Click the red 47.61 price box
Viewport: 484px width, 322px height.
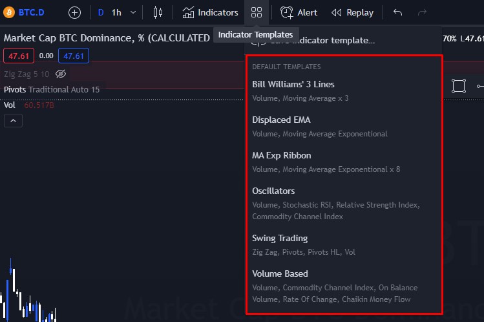point(19,56)
